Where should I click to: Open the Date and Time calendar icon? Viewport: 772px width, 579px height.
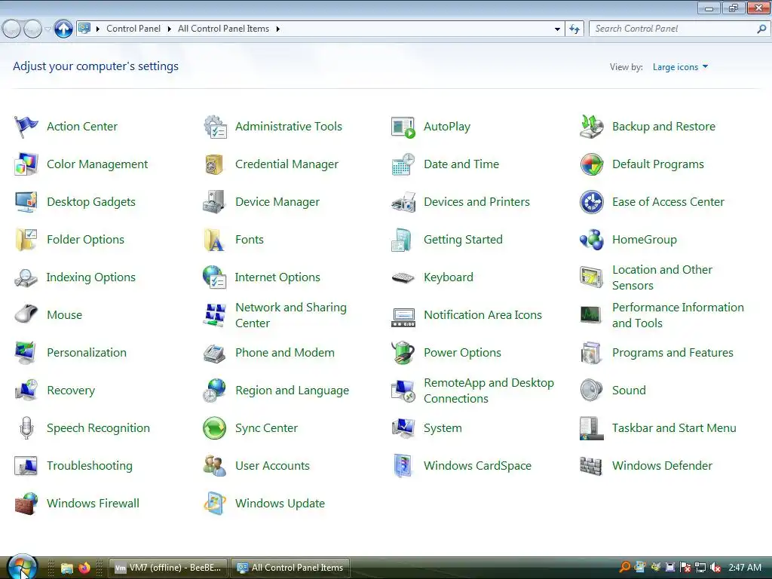coord(403,164)
